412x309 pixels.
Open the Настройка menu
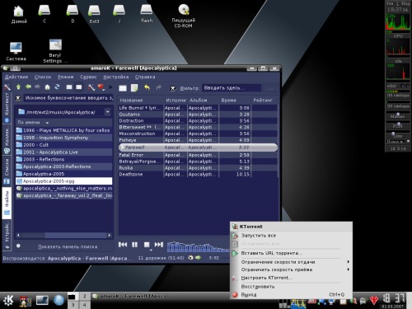pyautogui.click(x=116, y=77)
